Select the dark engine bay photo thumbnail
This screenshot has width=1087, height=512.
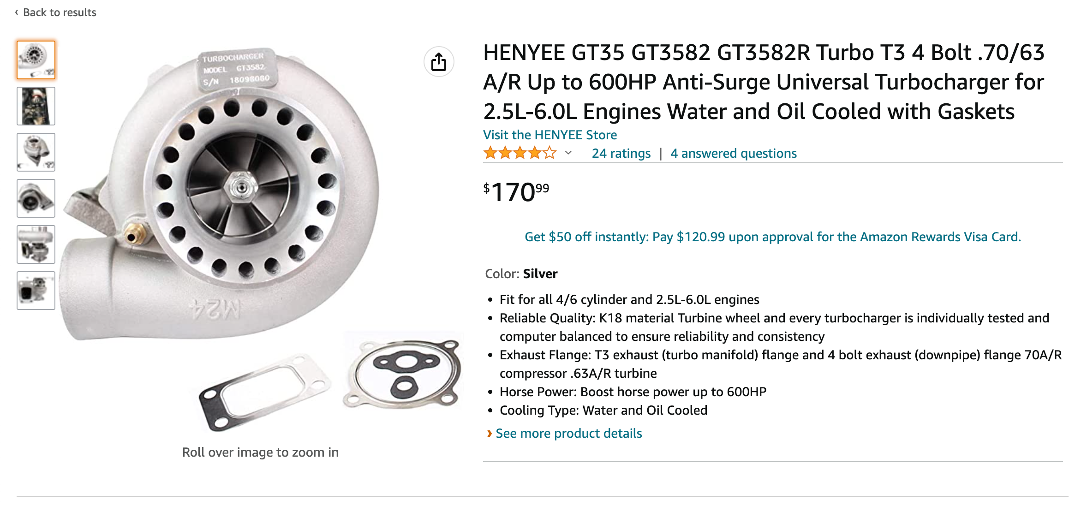pyautogui.click(x=36, y=106)
